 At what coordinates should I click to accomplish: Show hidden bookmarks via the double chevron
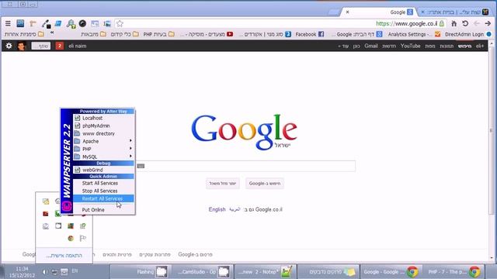pyautogui.click(x=52, y=33)
